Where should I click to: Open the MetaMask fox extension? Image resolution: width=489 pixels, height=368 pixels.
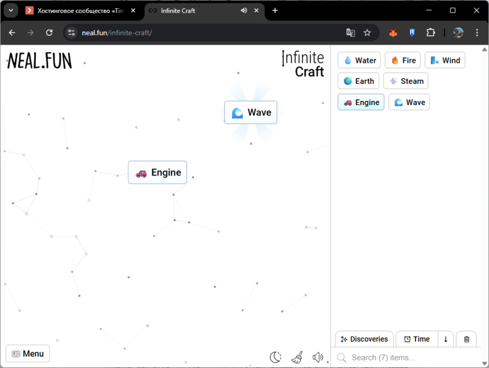coord(393,33)
